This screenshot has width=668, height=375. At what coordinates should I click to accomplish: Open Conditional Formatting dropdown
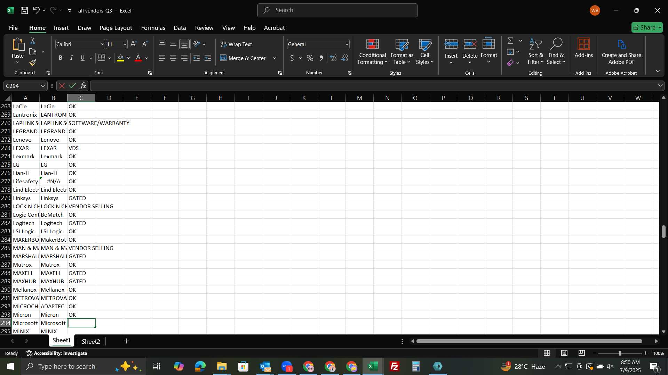point(372,51)
